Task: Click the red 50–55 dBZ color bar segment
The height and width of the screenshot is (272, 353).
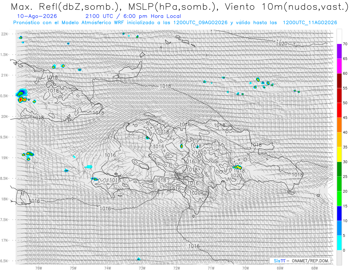Action: coord(339,96)
